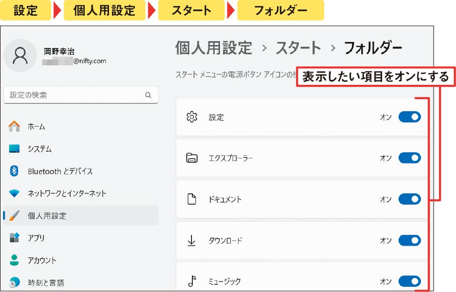
Task: Click the フォルダー page title
Action: tap(373, 48)
